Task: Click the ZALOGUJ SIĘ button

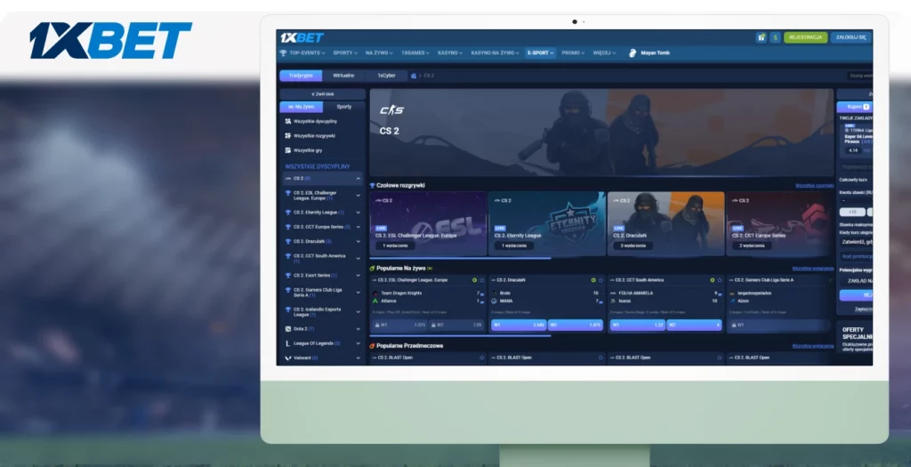Action: click(851, 37)
